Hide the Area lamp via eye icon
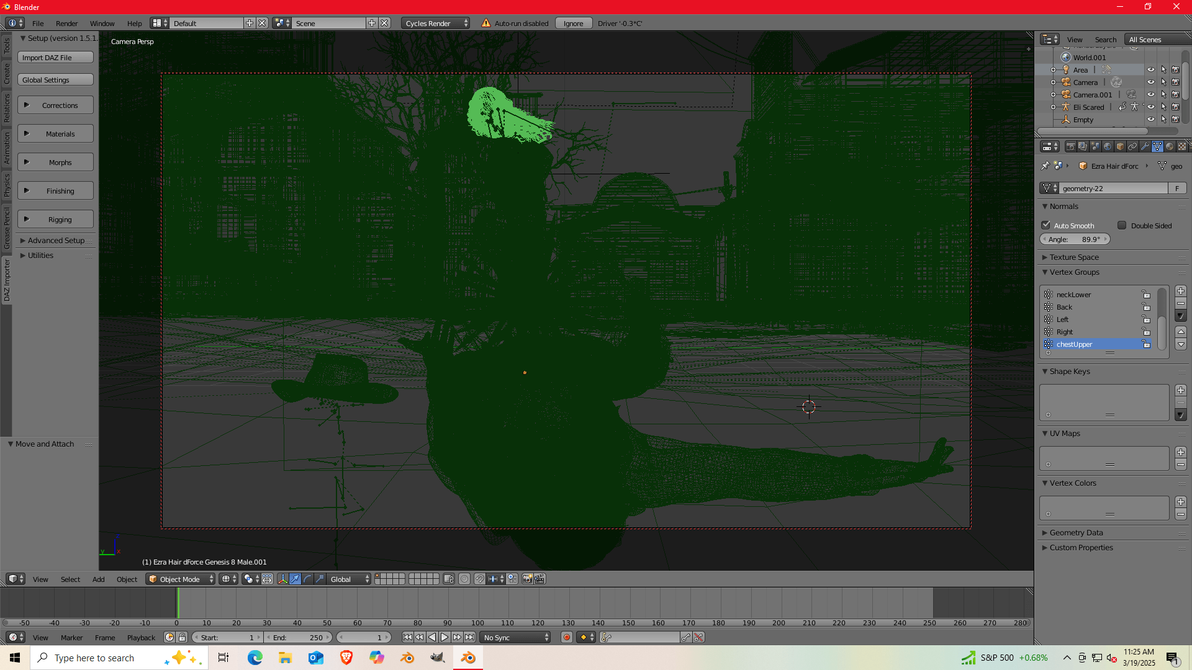The width and height of the screenshot is (1192, 670). point(1151,70)
